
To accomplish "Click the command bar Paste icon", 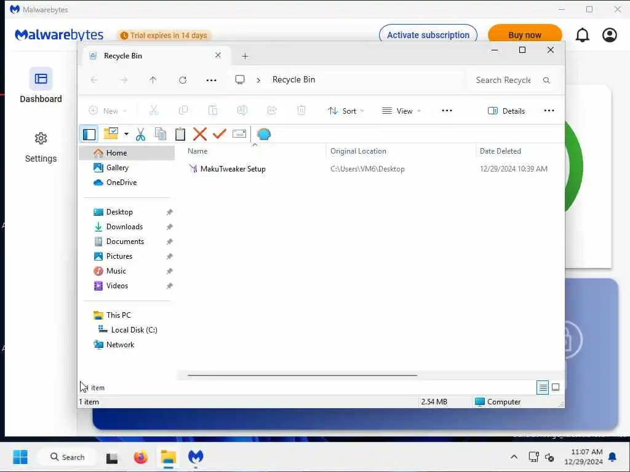I will (x=213, y=111).
